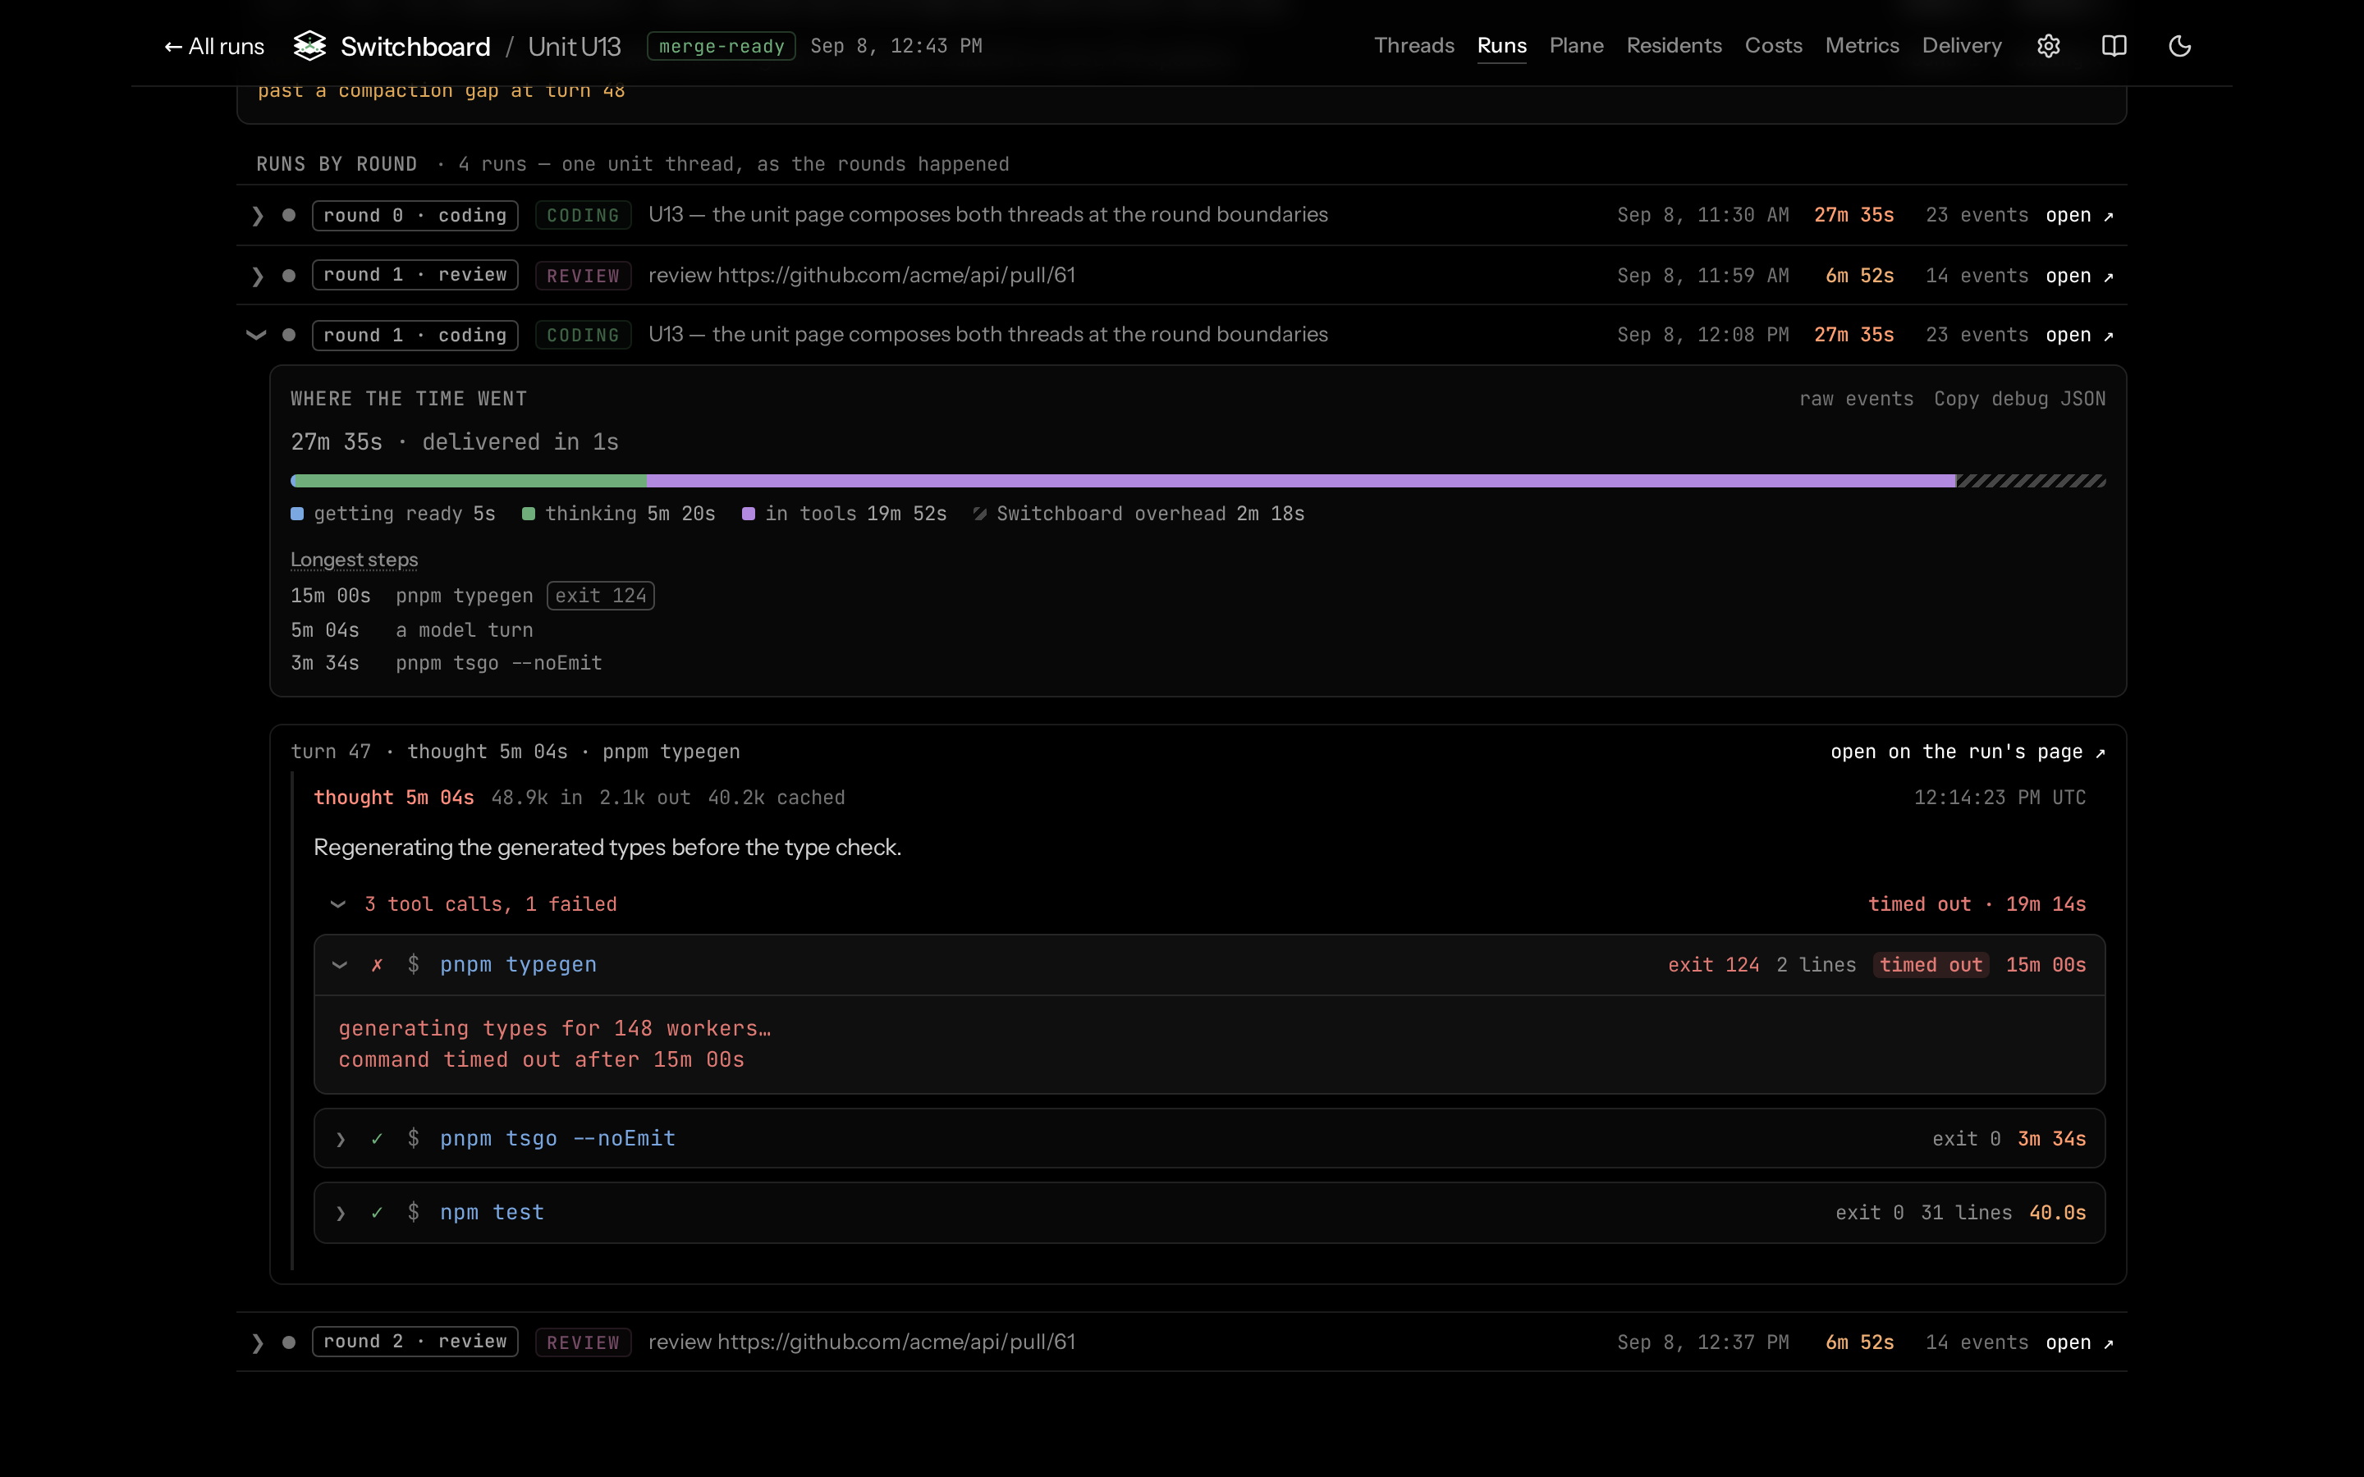The width and height of the screenshot is (2364, 1477).
Task: Open the Costs tab
Action: [1773, 46]
